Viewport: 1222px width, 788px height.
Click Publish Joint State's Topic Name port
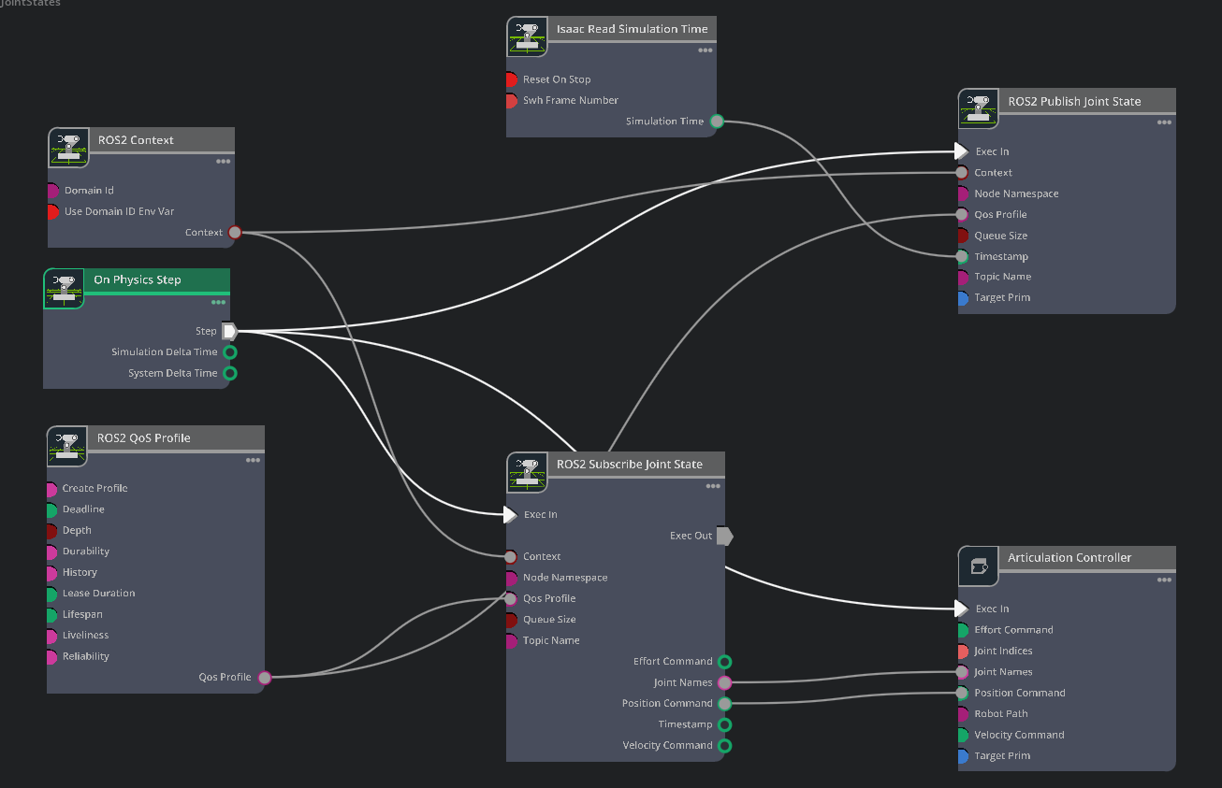[963, 278]
